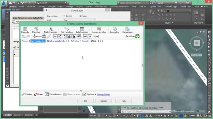
Task: Open Math Function list icon
Action: 51,29
